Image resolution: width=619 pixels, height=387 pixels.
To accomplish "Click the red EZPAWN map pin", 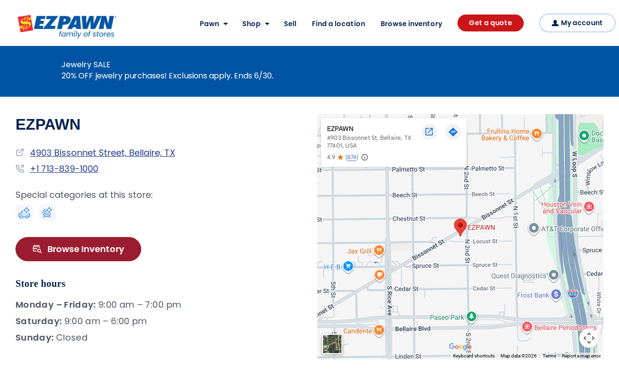I will coord(460,227).
